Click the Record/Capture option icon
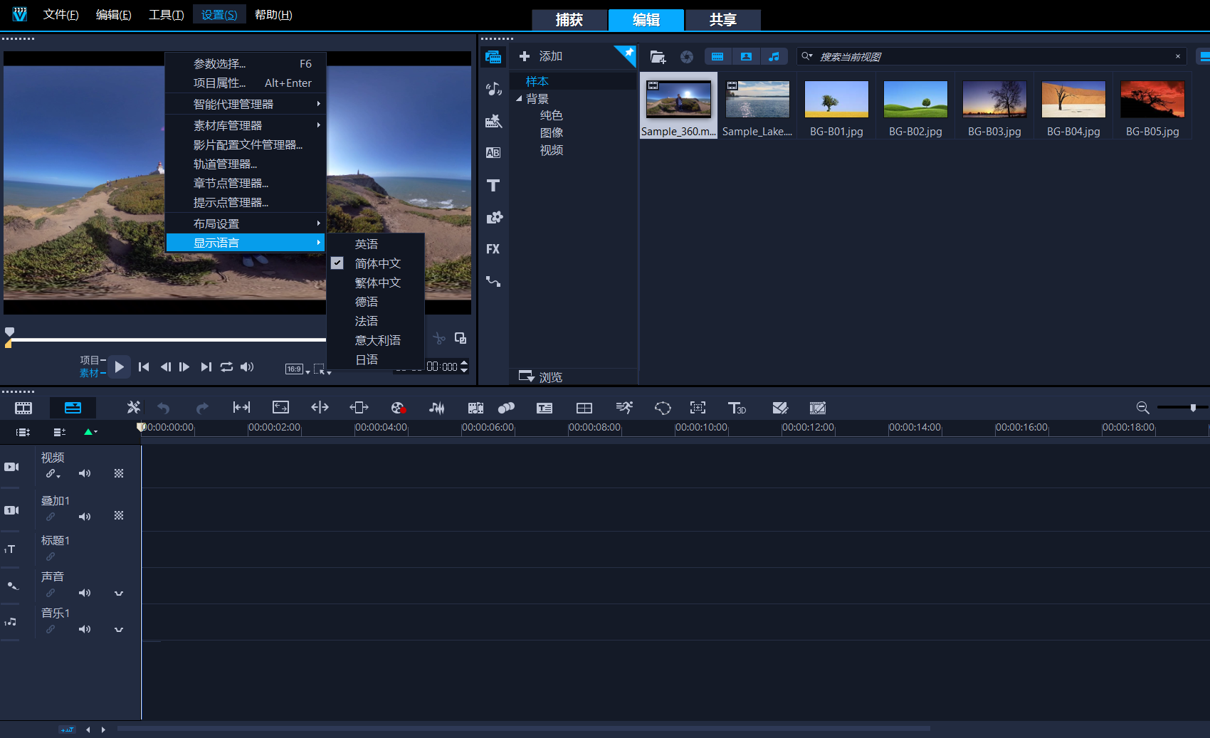The image size is (1210, 738). tap(398, 408)
